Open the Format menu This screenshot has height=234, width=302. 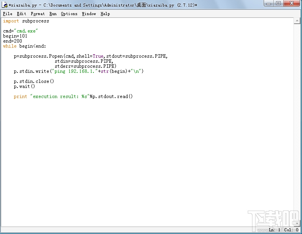pos(38,14)
